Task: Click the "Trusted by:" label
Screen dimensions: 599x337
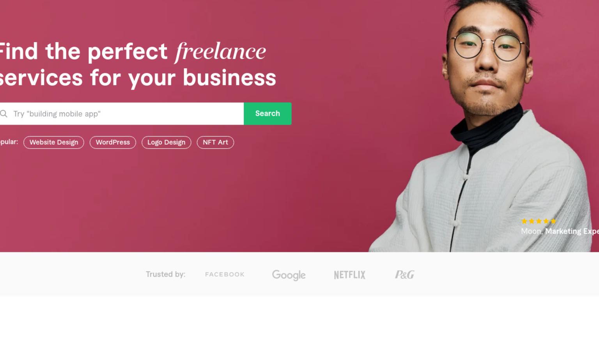Action: point(165,274)
